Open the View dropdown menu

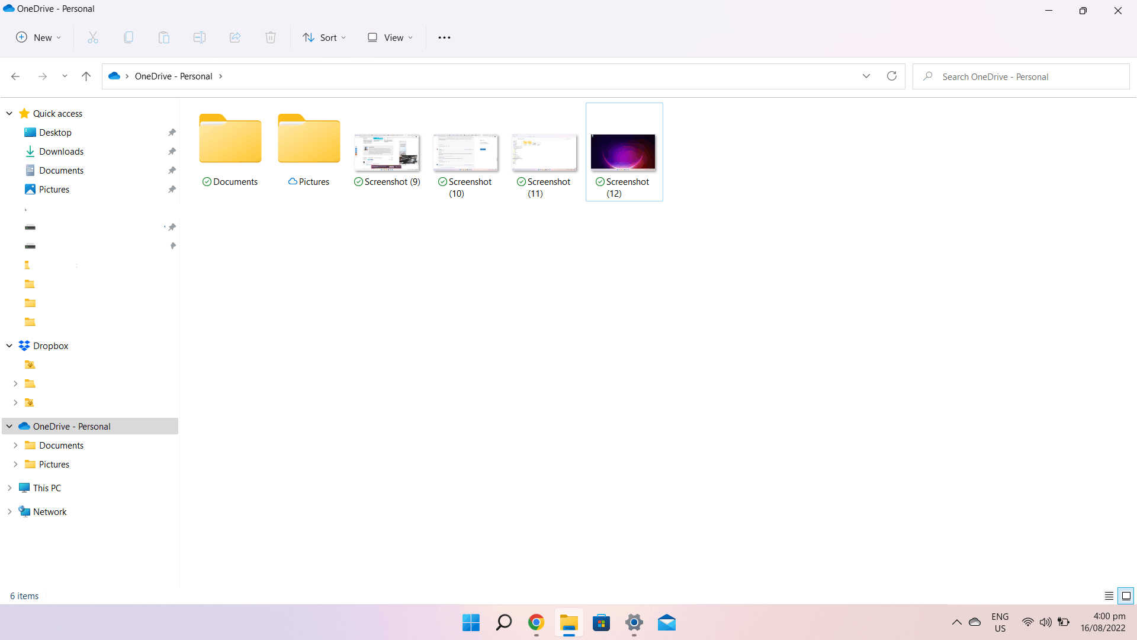(x=390, y=37)
